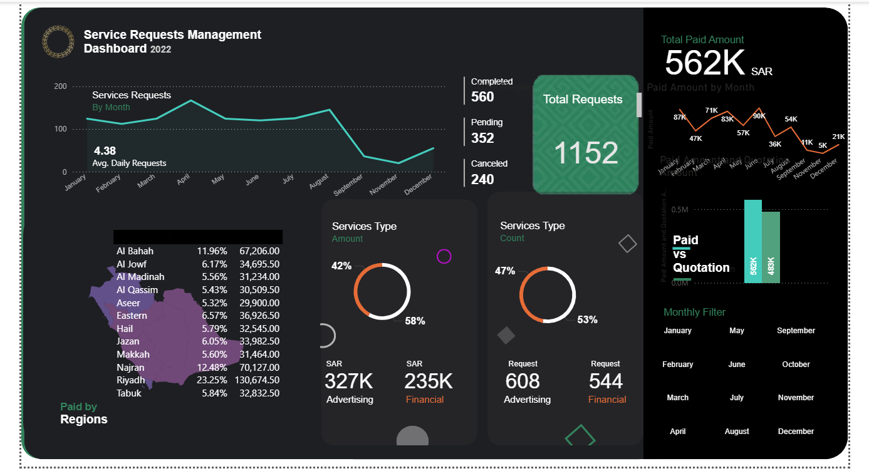Click the magenta circle outline shape
This screenshot has width=869, height=471.
(444, 256)
